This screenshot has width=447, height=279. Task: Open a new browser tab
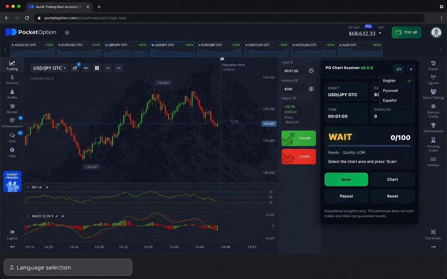click(99, 7)
